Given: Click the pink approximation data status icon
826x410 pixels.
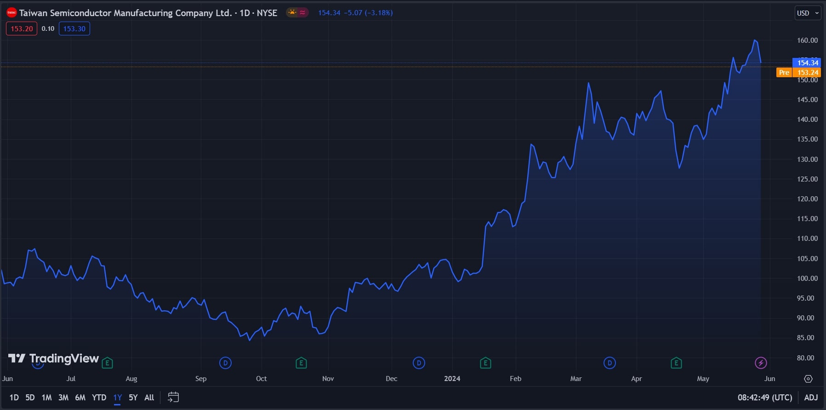Looking at the screenshot, I should tap(302, 13).
